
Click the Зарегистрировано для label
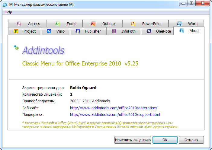point(43,88)
